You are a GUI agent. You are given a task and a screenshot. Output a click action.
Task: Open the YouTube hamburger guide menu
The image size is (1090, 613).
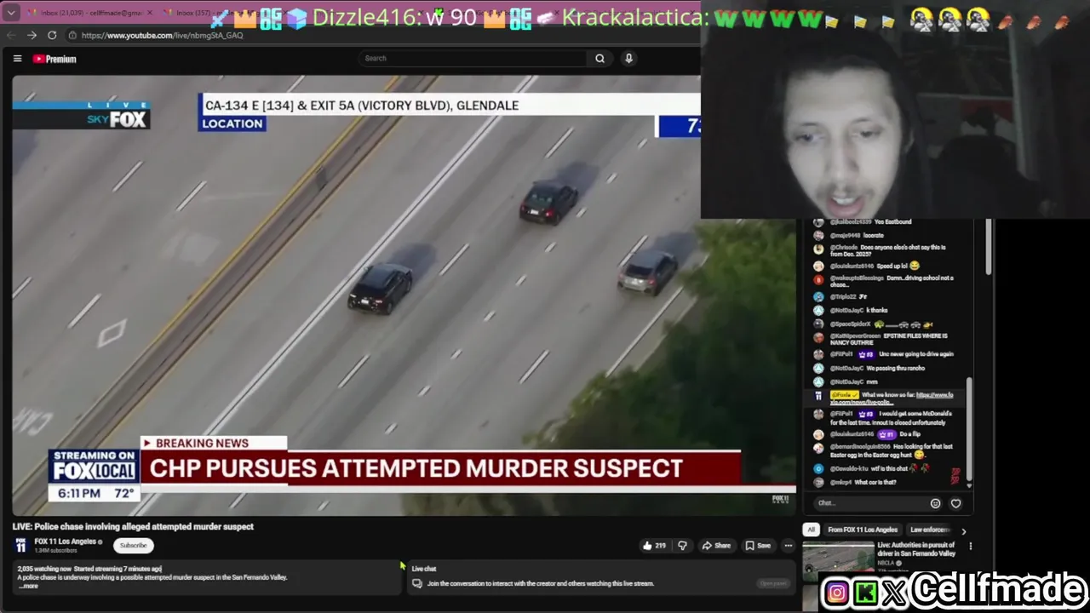pos(17,59)
